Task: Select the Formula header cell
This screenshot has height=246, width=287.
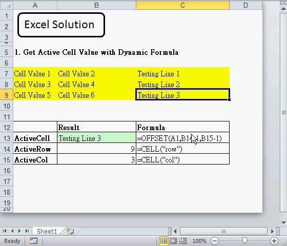Action: pos(182,127)
